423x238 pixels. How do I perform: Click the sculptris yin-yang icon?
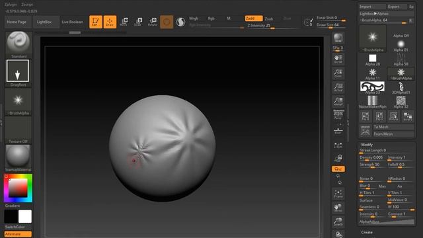tap(180, 22)
